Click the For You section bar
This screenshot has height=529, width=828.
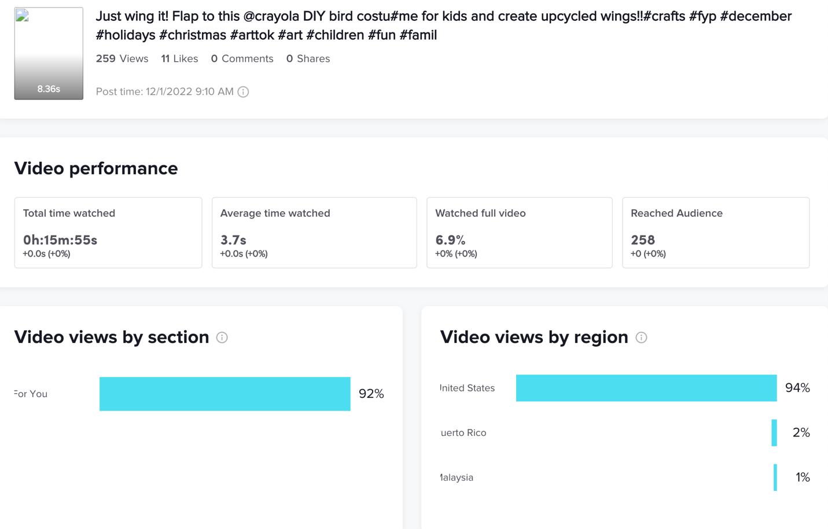(225, 394)
